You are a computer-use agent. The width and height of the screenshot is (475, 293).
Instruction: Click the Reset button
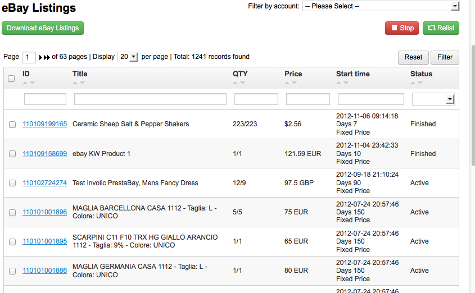tap(413, 57)
